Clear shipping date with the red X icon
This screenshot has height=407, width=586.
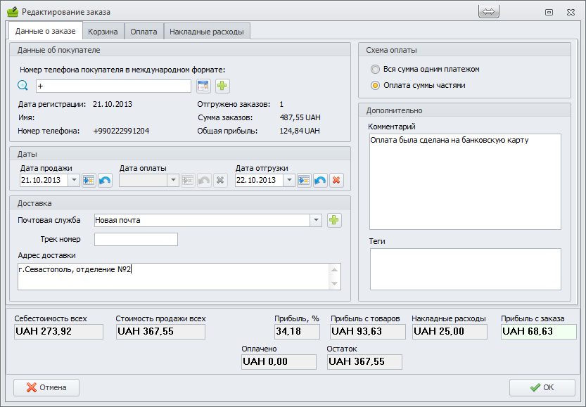(x=336, y=181)
